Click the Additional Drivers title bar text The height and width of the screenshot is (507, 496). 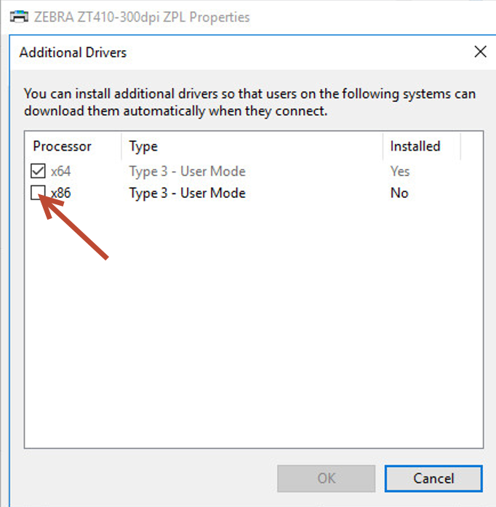(73, 52)
